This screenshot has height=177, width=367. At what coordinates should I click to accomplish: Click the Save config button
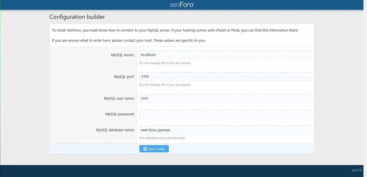[x=154, y=149]
